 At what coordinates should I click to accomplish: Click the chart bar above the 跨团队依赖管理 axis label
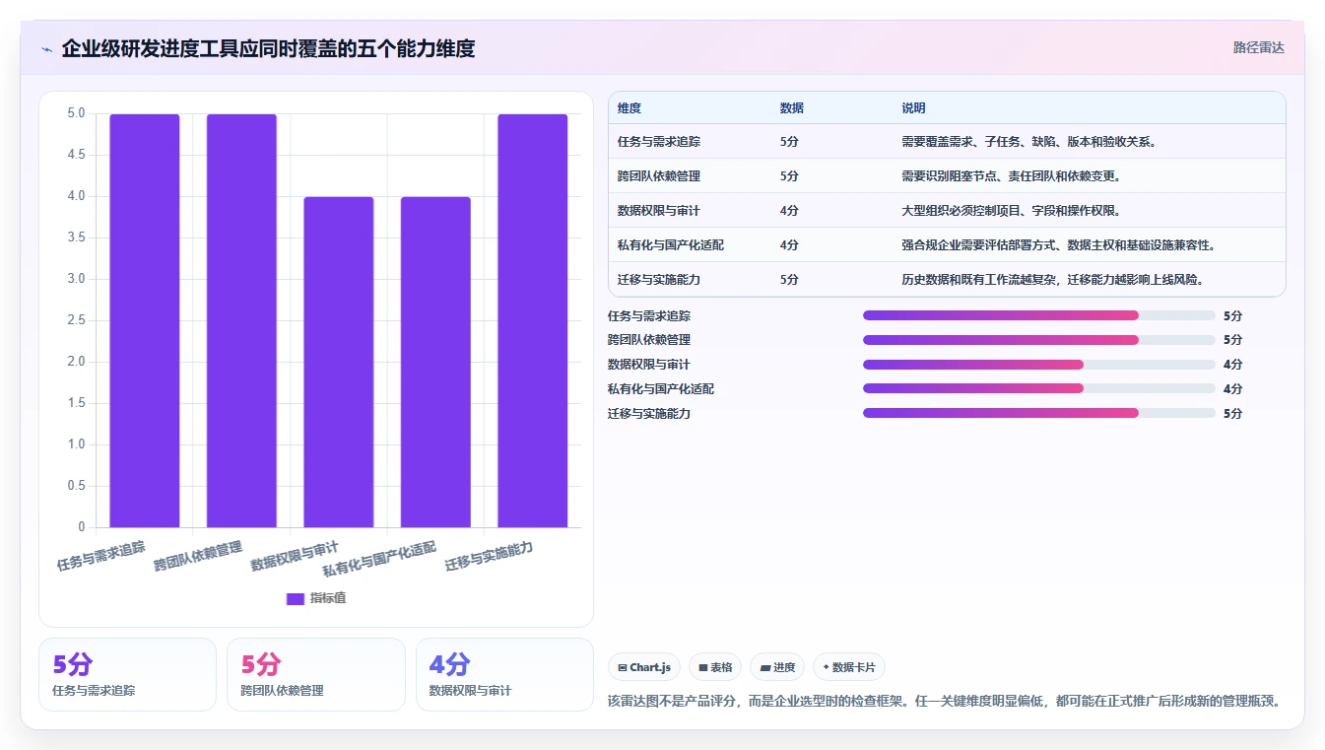point(241,320)
